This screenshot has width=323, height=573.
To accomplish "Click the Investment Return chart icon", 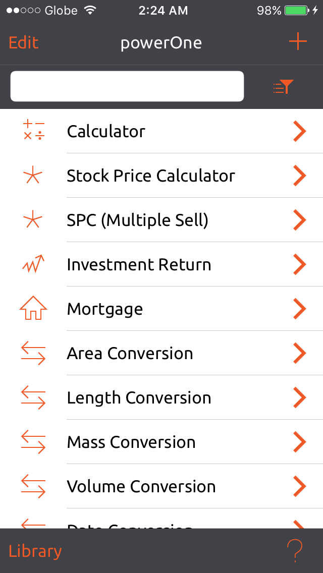I will pos(32,264).
